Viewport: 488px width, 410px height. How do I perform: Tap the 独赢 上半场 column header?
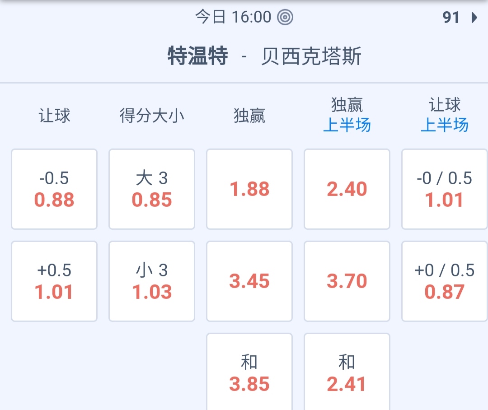point(347,116)
